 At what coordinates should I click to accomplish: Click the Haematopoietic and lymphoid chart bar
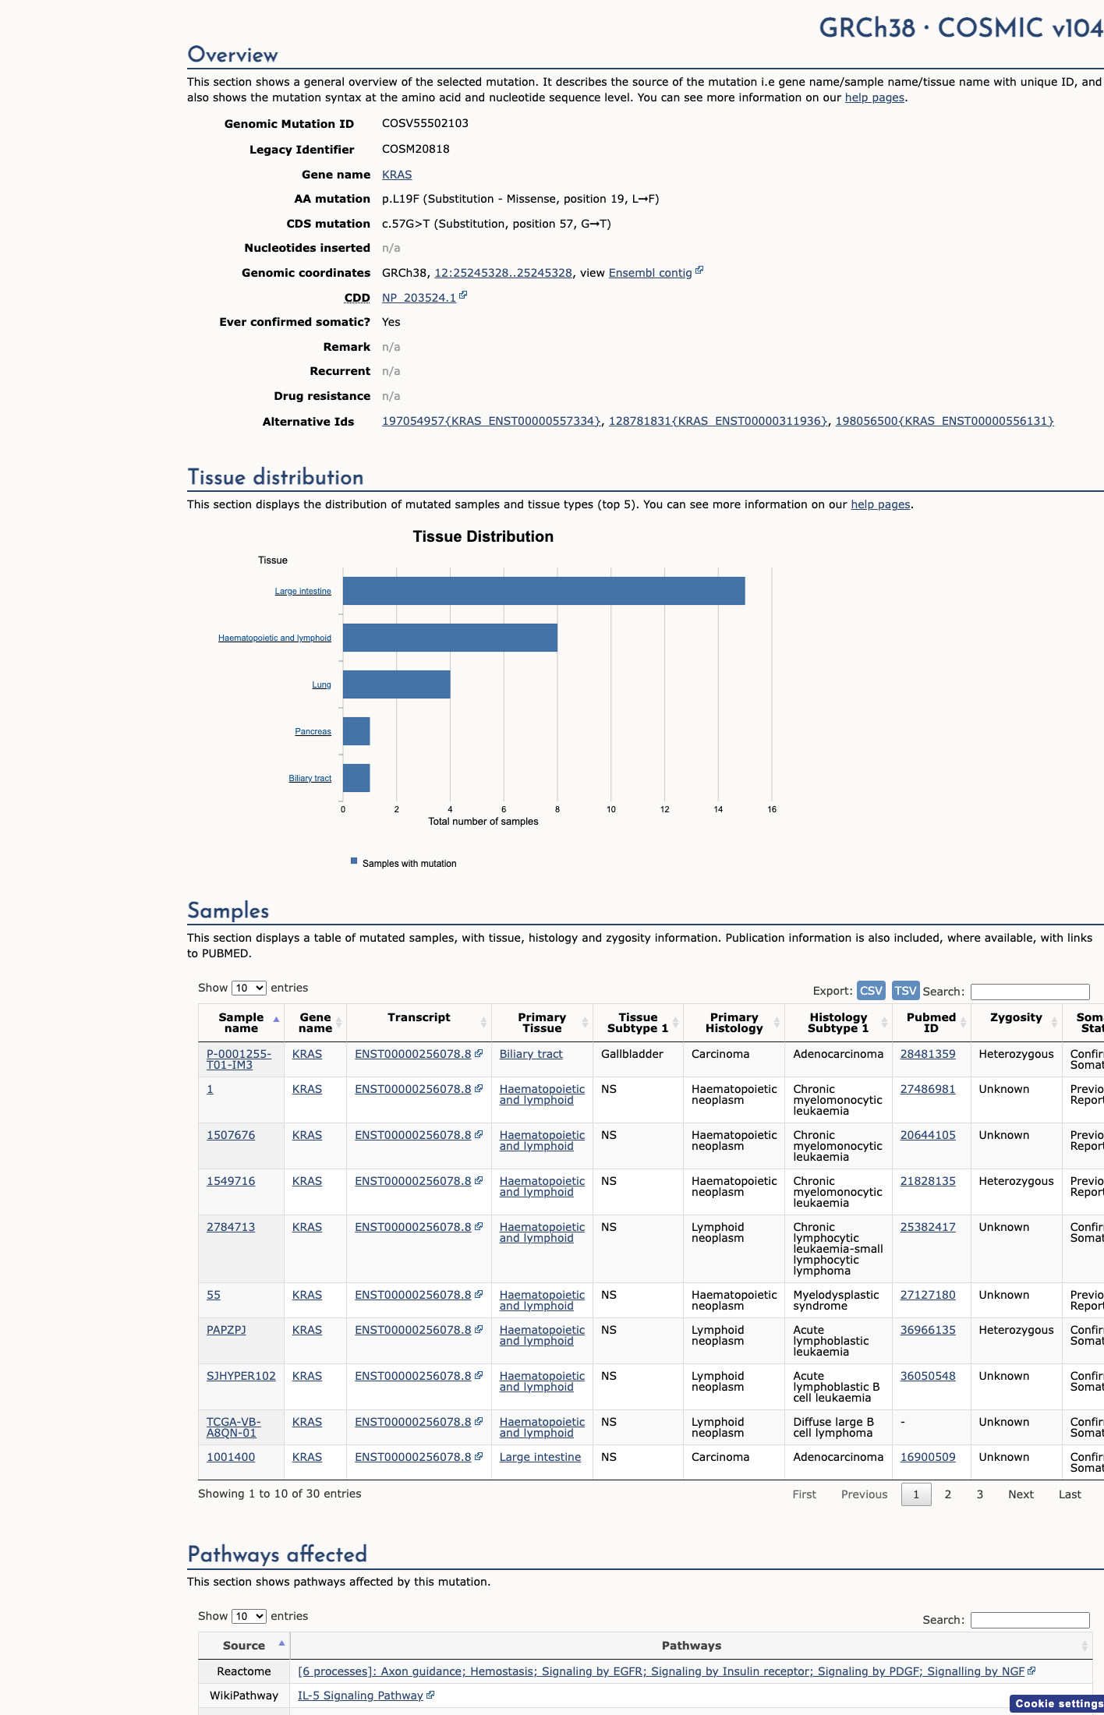(450, 638)
